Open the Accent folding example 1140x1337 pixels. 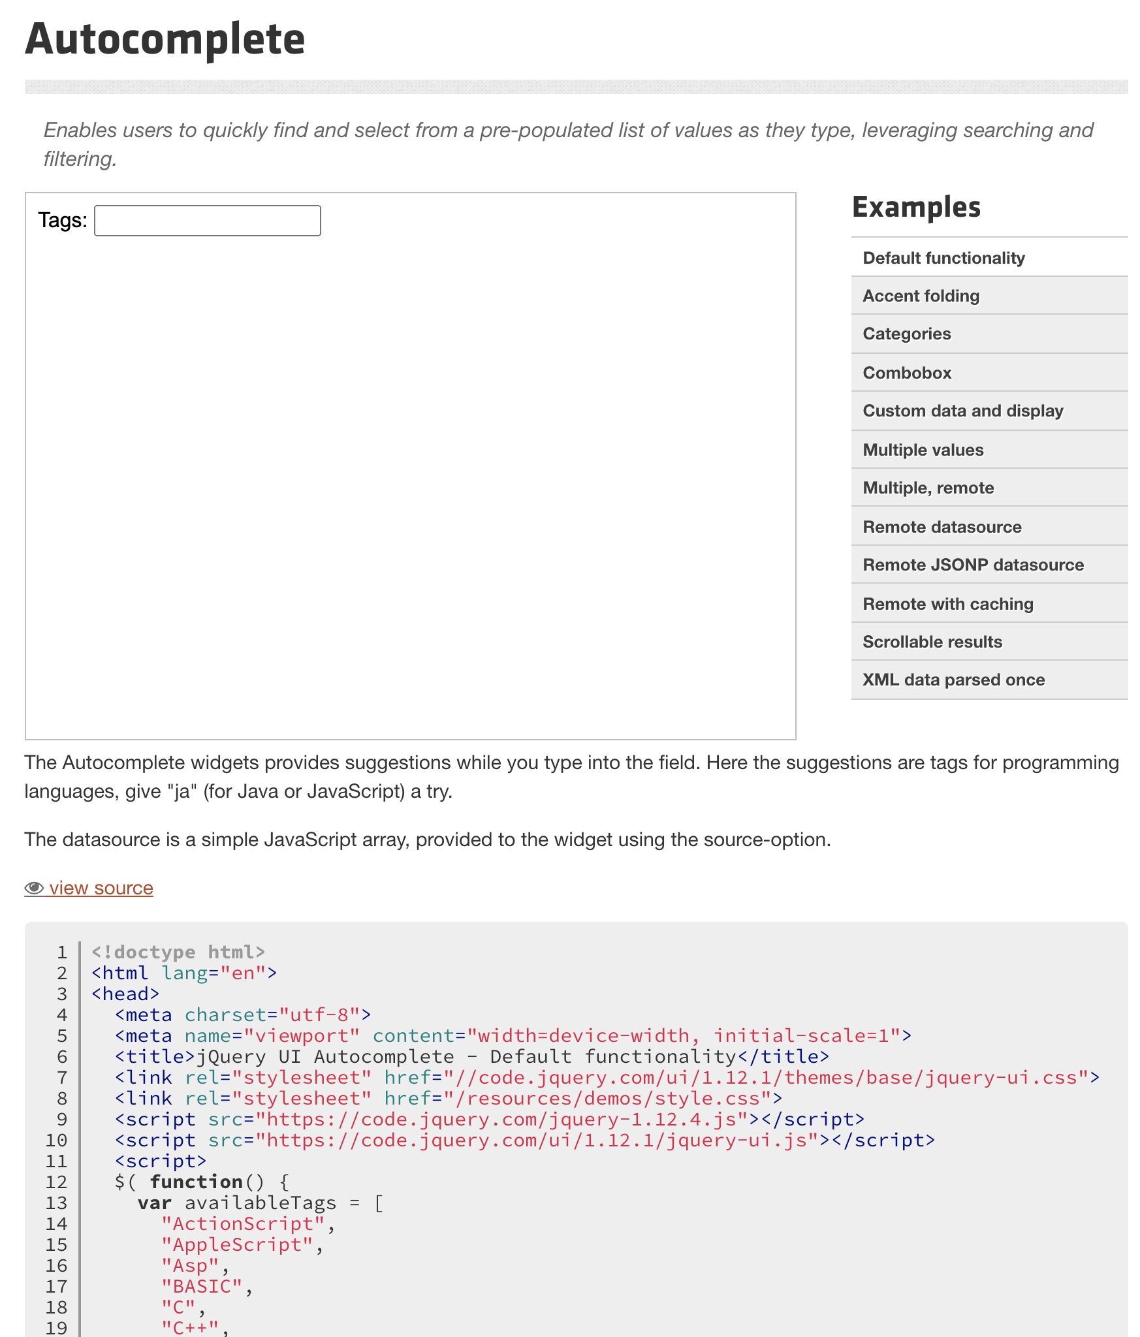coord(990,296)
